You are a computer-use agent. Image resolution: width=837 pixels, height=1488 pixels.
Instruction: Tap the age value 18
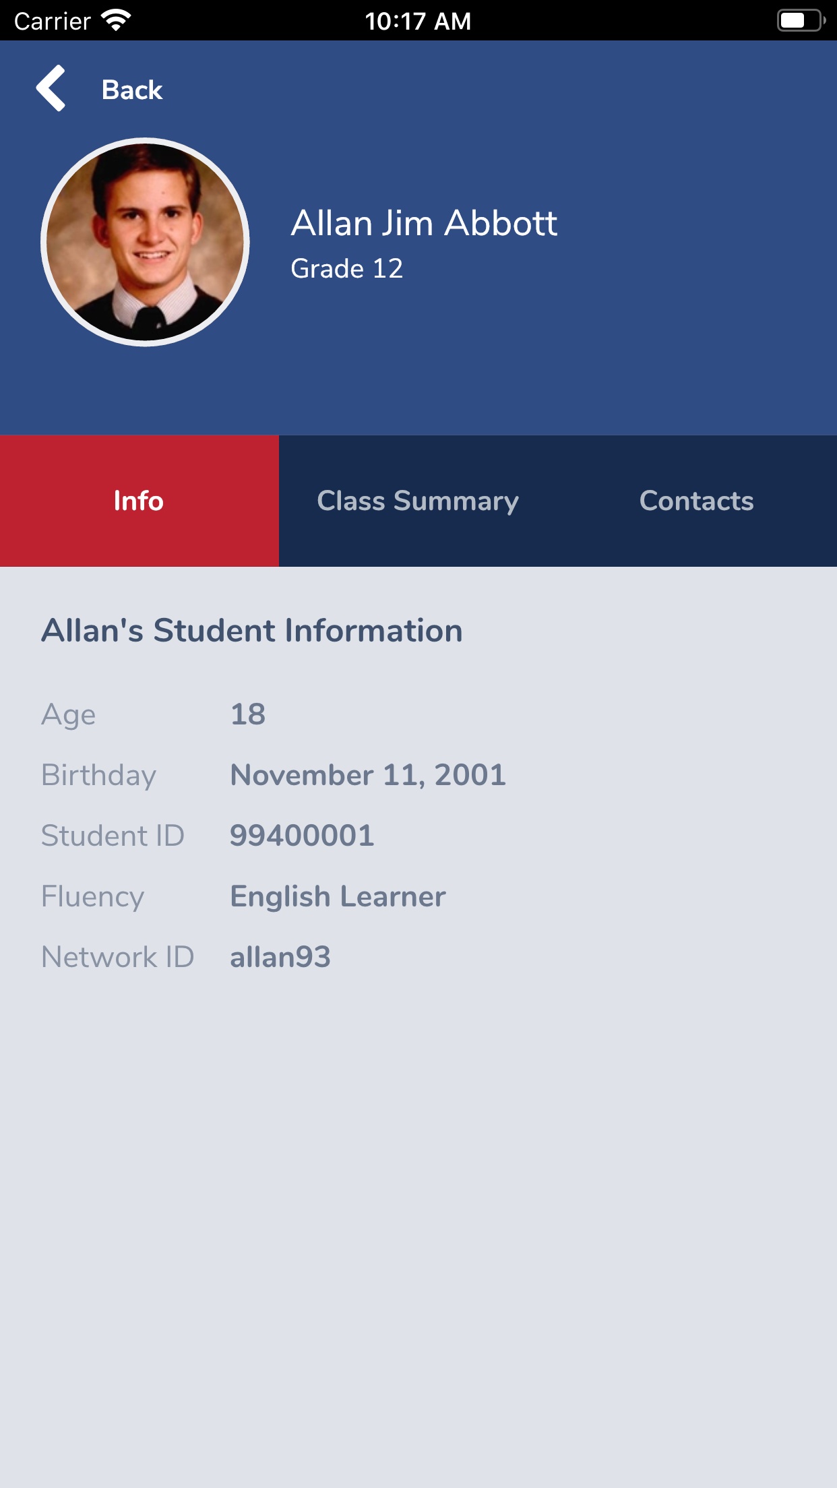pyautogui.click(x=248, y=714)
